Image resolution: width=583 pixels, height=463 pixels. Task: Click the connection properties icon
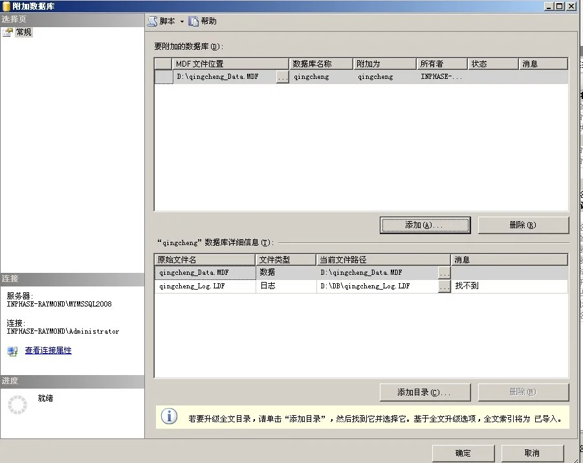coord(12,350)
